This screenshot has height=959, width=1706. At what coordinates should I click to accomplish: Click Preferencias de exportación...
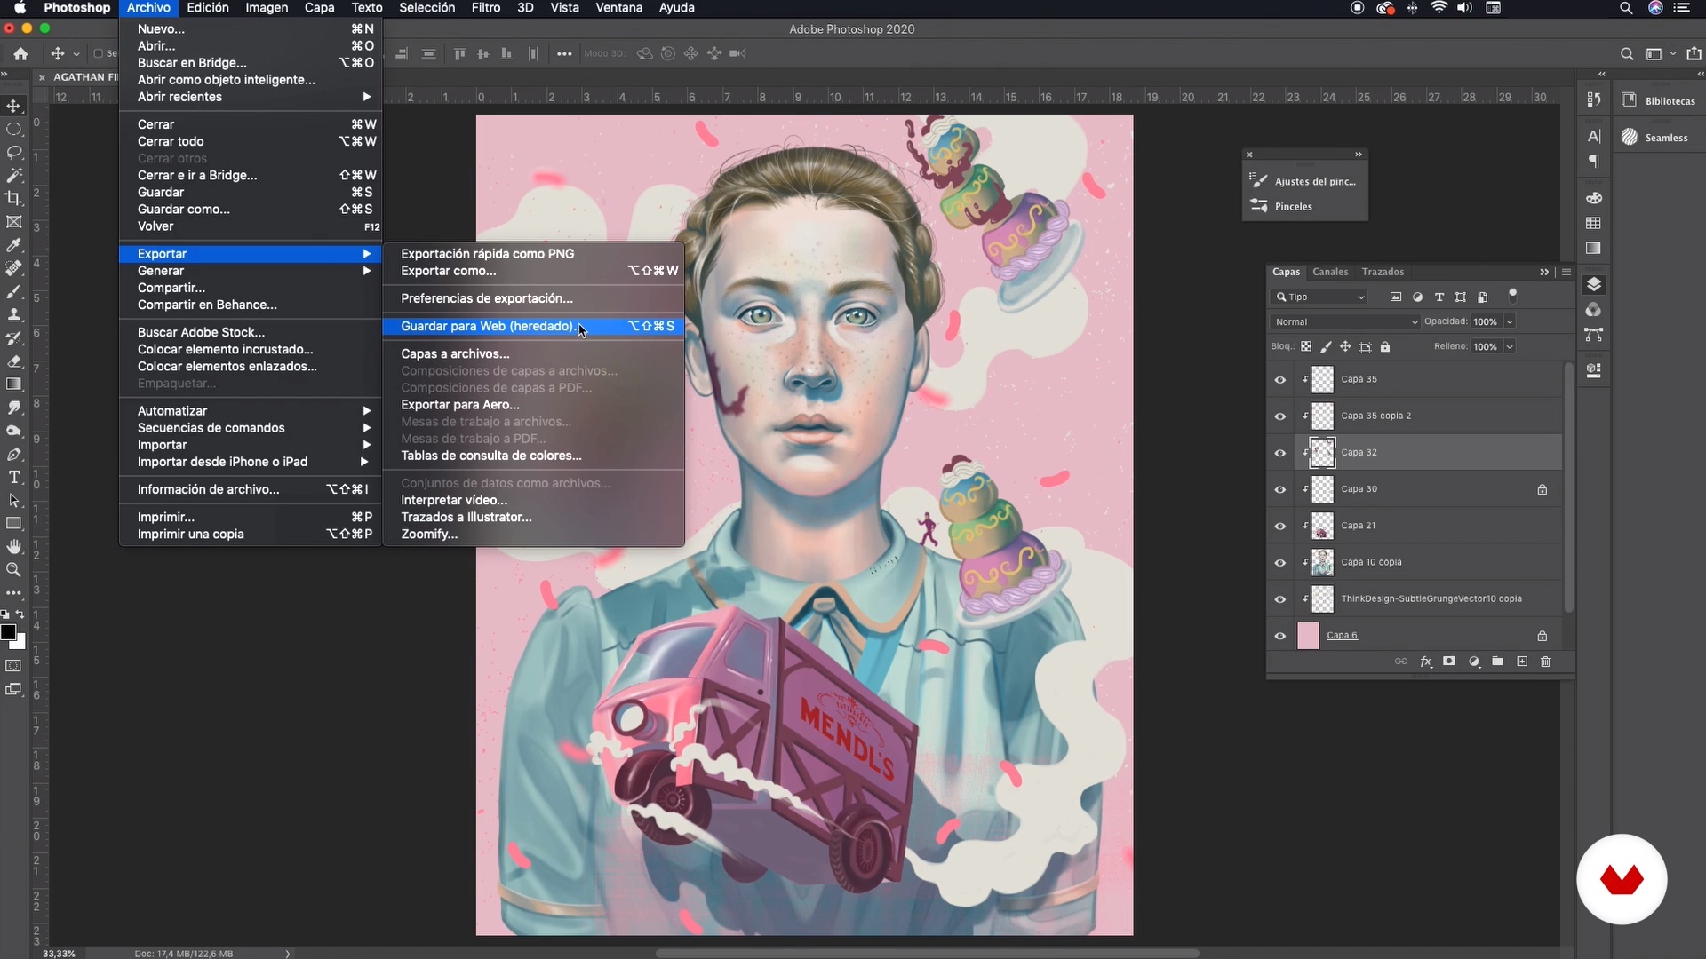(x=533, y=298)
